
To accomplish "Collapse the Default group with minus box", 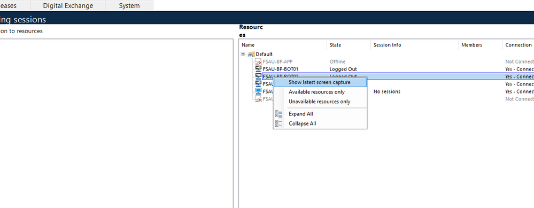I will [243, 54].
